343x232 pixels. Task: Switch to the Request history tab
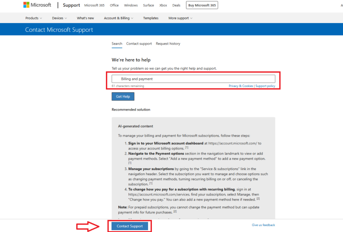(168, 43)
